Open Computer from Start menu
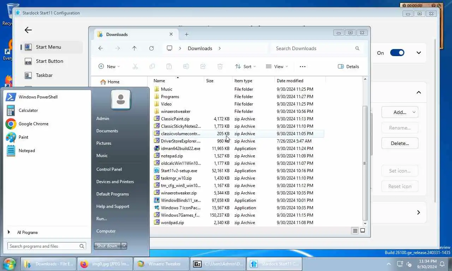This screenshot has width=452, height=271. (x=106, y=231)
